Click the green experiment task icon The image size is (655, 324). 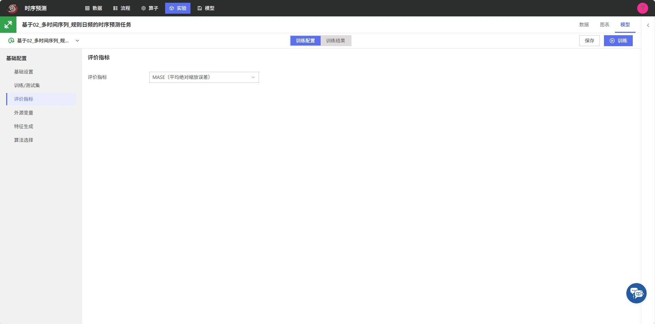pyautogui.click(x=8, y=25)
